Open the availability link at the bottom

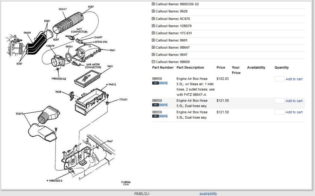point(208,194)
